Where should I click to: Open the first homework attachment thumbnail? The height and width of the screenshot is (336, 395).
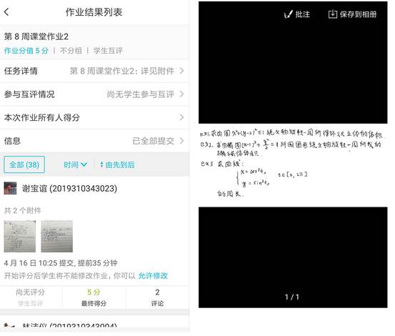[20, 237]
